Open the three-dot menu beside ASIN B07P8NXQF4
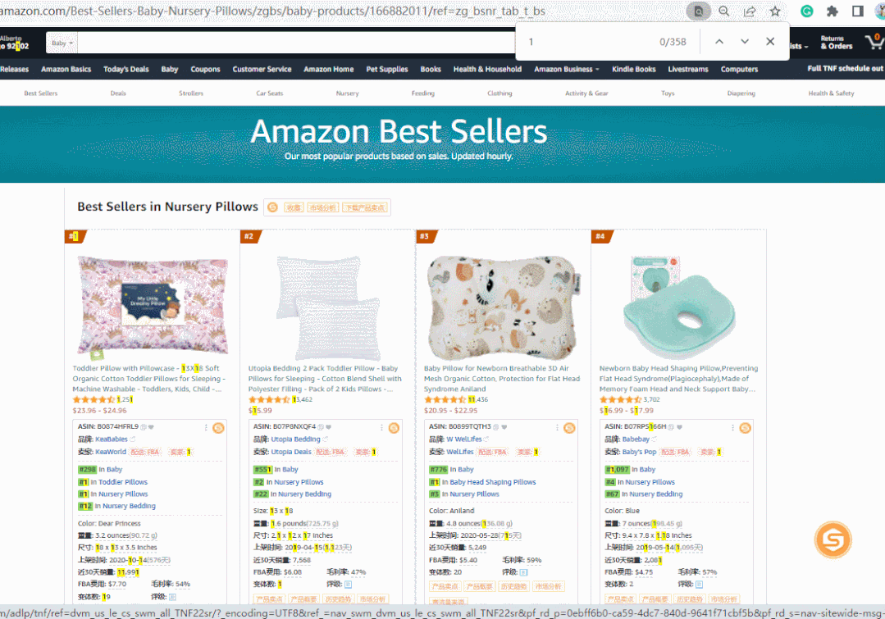This screenshot has width=885, height=619. [x=381, y=428]
